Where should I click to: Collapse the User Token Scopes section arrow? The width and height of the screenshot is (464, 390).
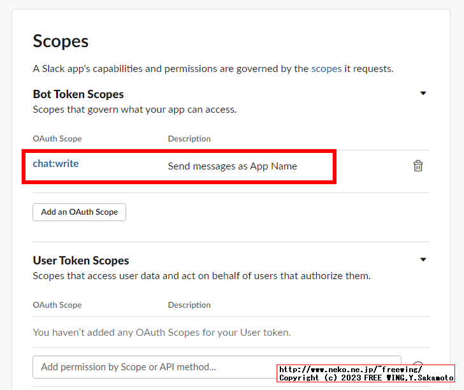tap(423, 260)
